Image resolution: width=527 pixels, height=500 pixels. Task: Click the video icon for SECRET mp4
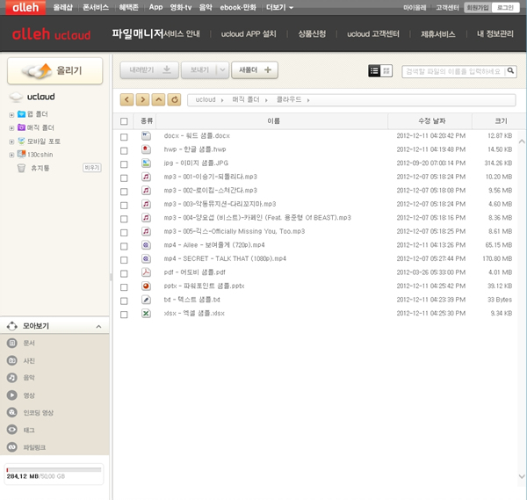coord(146,258)
